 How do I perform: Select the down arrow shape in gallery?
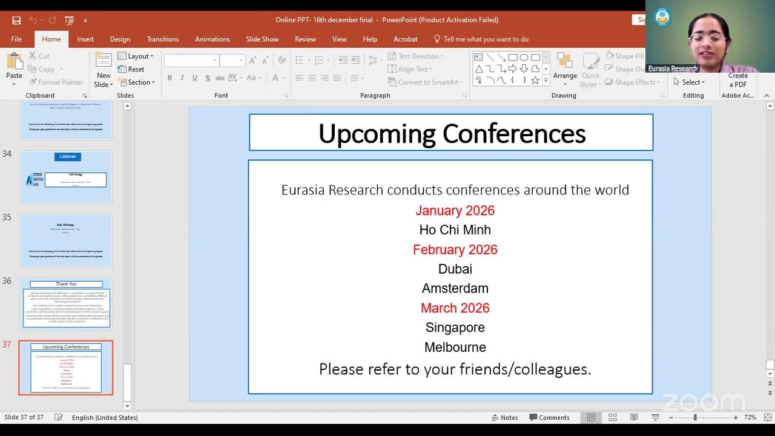click(524, 69)
